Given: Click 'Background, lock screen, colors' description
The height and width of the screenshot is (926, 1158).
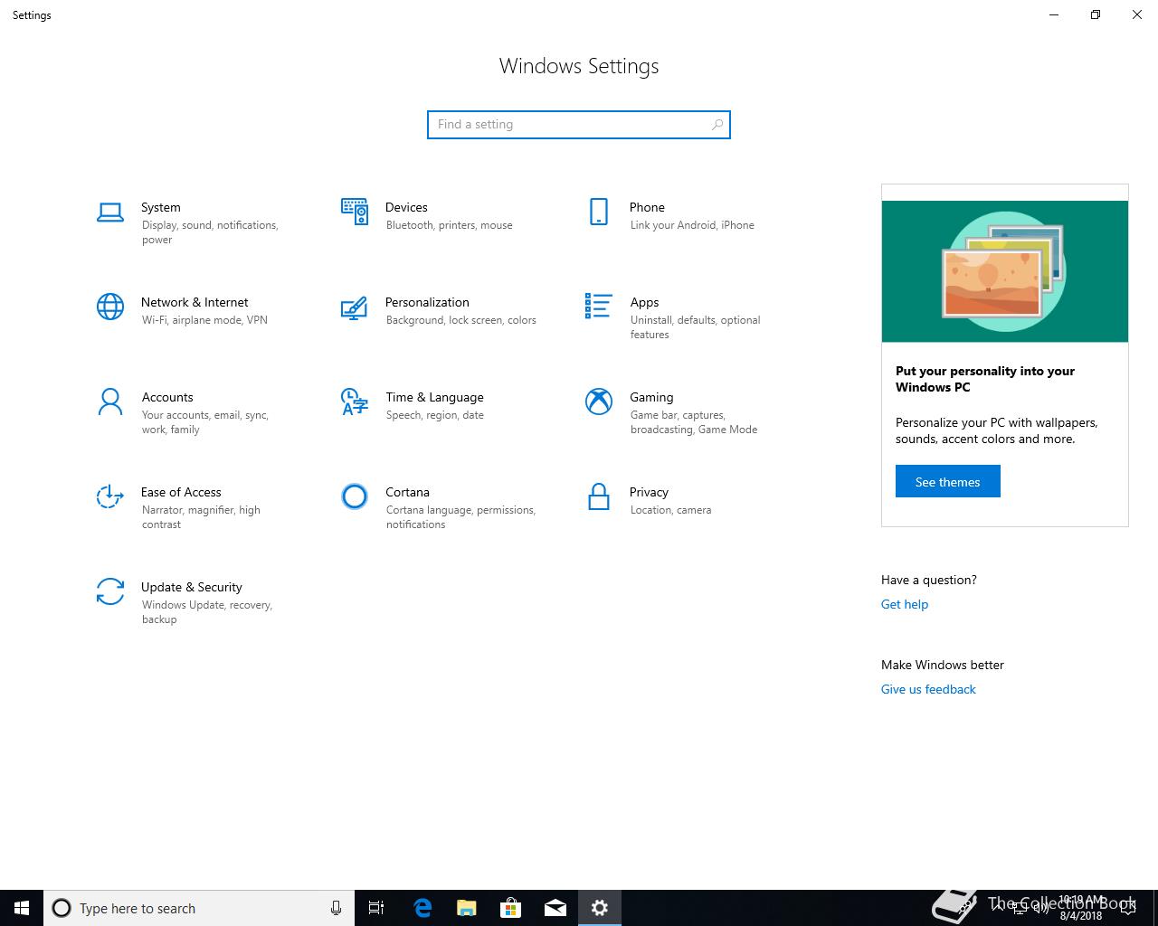Looking at the screenshot, I should click(x=460, y=320).
